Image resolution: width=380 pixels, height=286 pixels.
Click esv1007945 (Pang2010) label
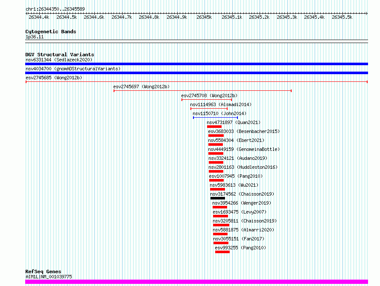point(236,176)
